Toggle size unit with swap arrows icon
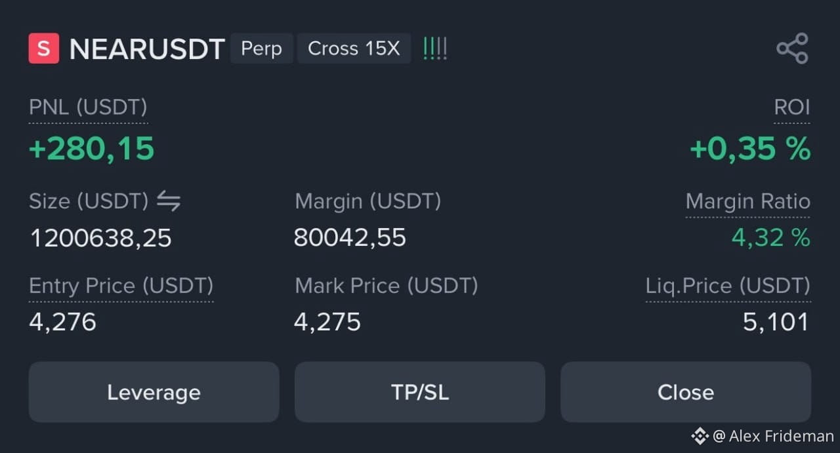The height and width of the screenshot is (453, 840). (x=169, y=201)
